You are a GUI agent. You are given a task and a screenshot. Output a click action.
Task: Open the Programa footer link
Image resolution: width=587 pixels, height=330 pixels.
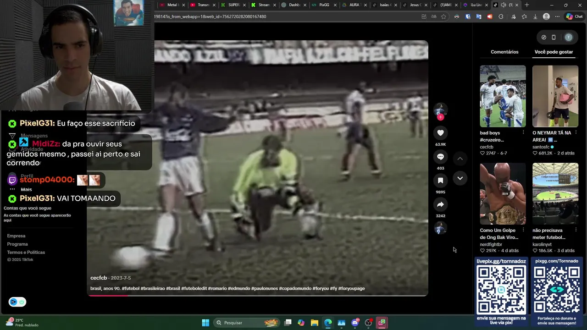(x=17, y=244)
